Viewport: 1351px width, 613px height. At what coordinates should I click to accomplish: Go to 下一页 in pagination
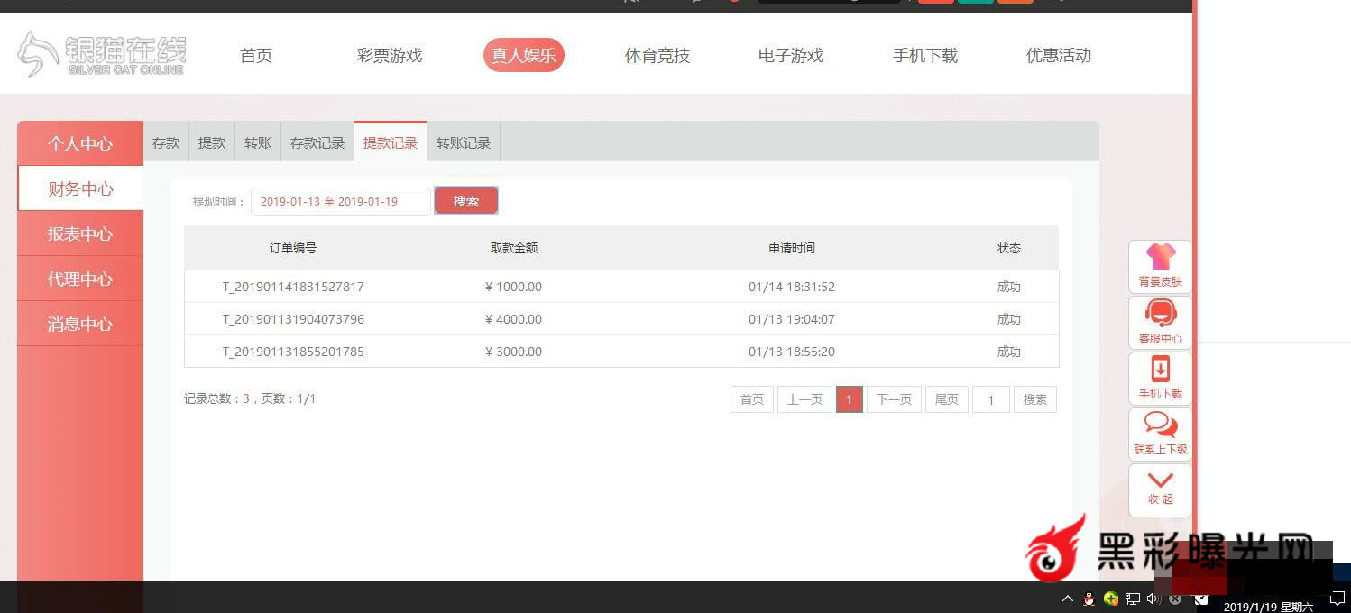click(894, 399)
